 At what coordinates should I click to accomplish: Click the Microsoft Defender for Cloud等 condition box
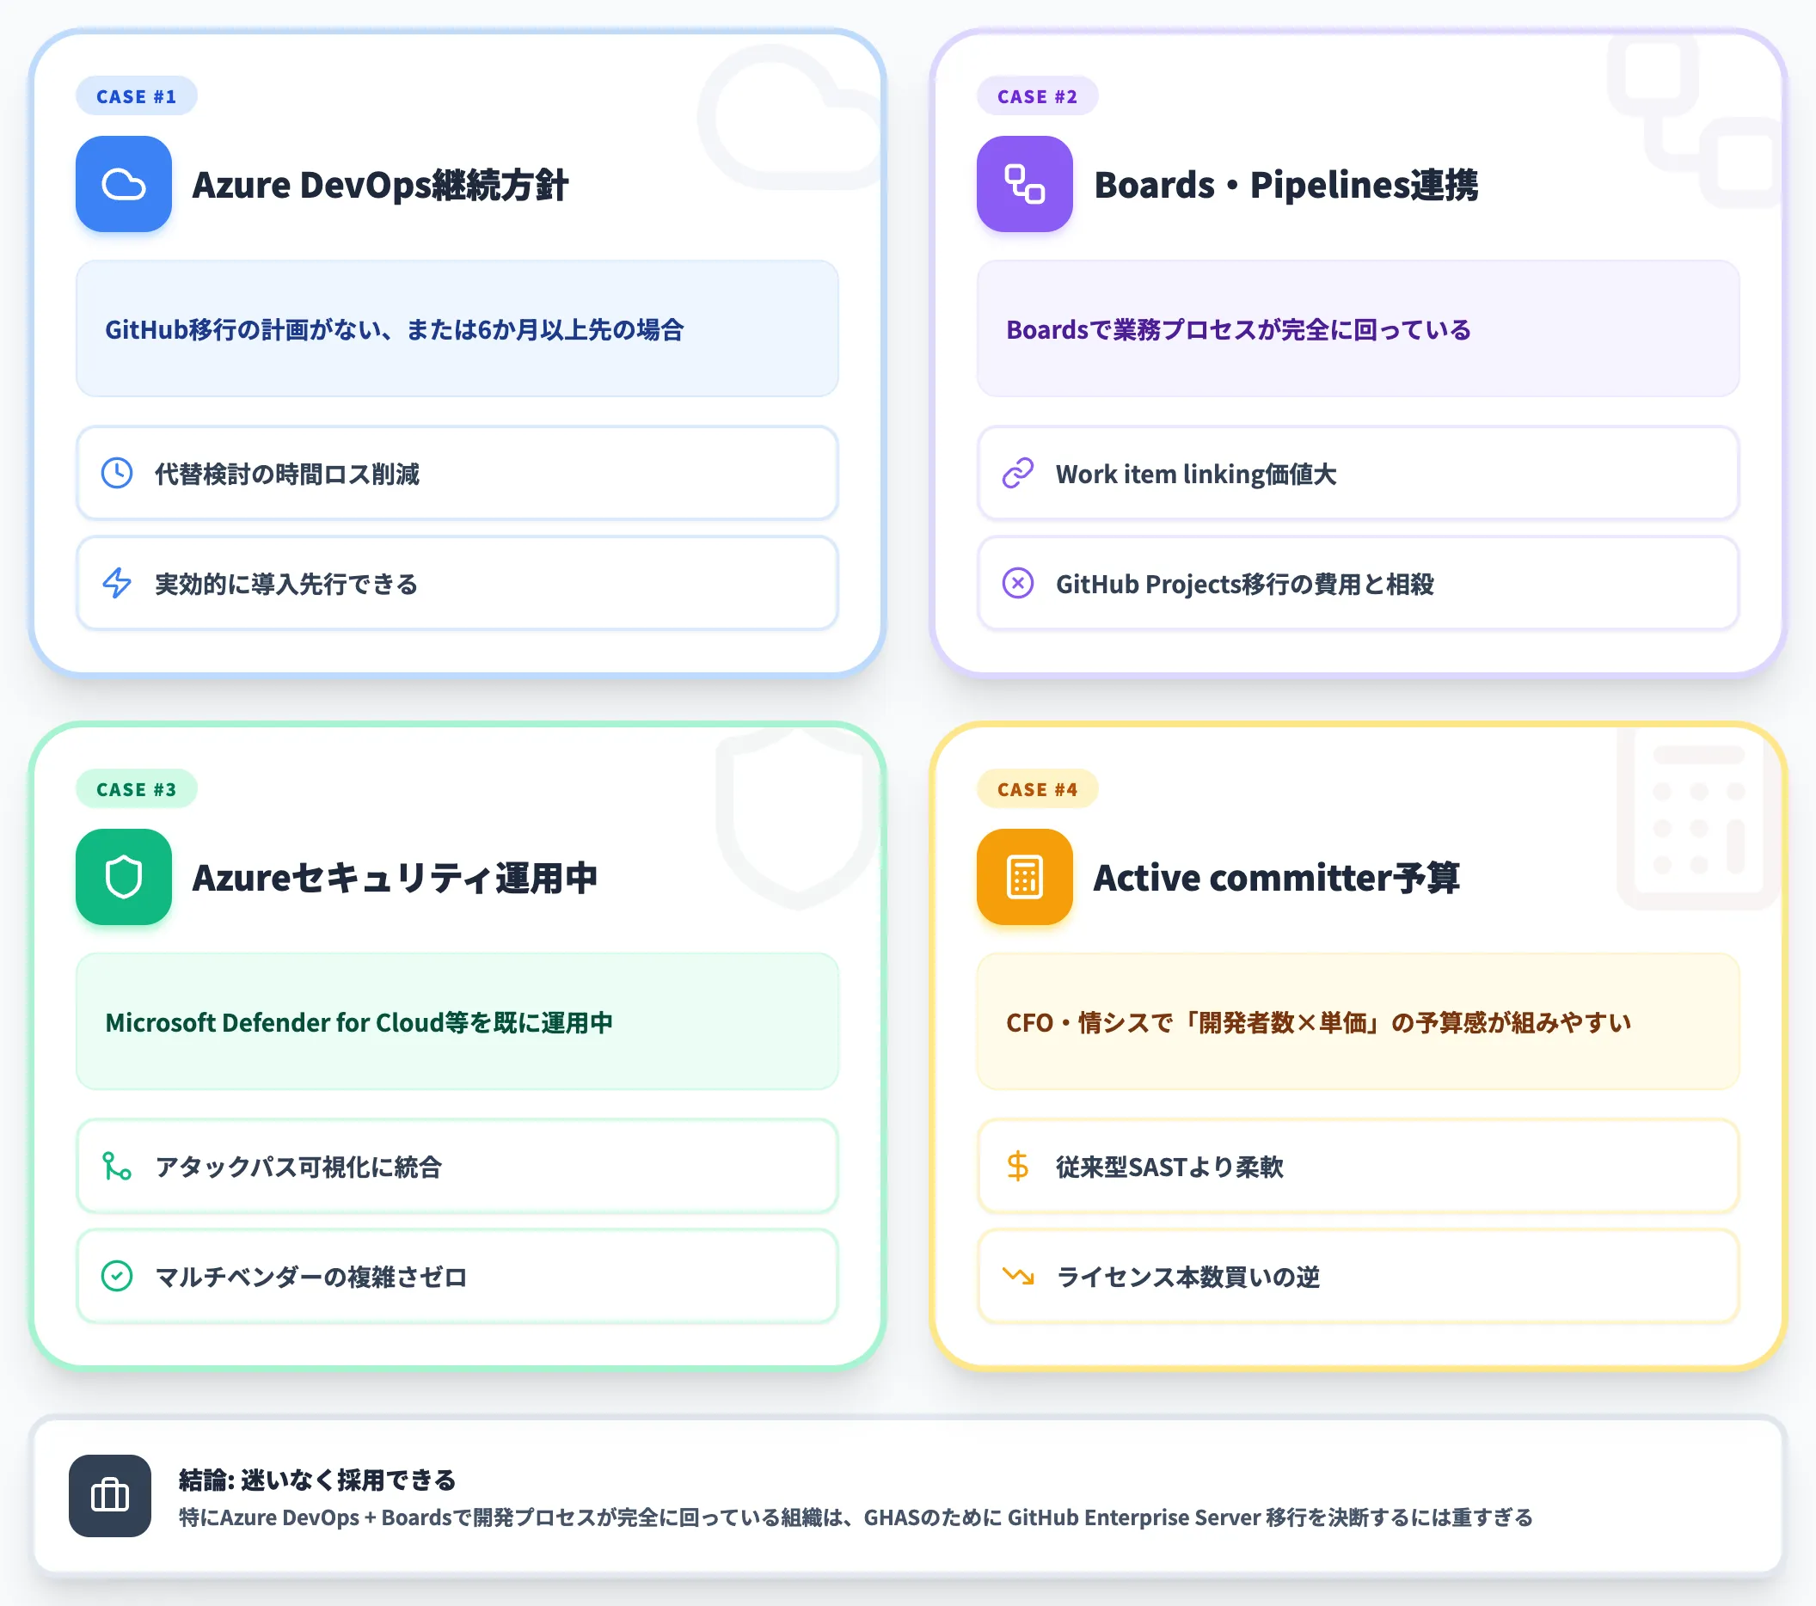(457, 1021)
